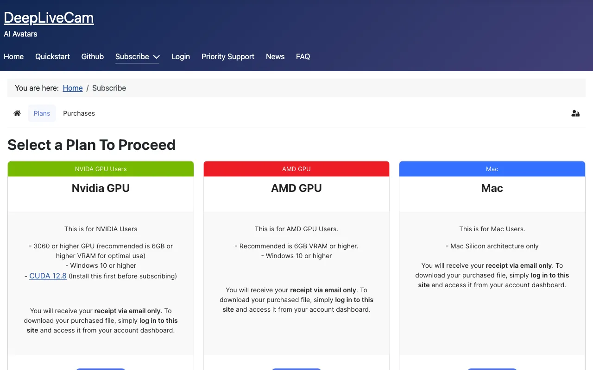Follow the Home breadcrumb link
The image size is (593, 370).
click(73, 88)
